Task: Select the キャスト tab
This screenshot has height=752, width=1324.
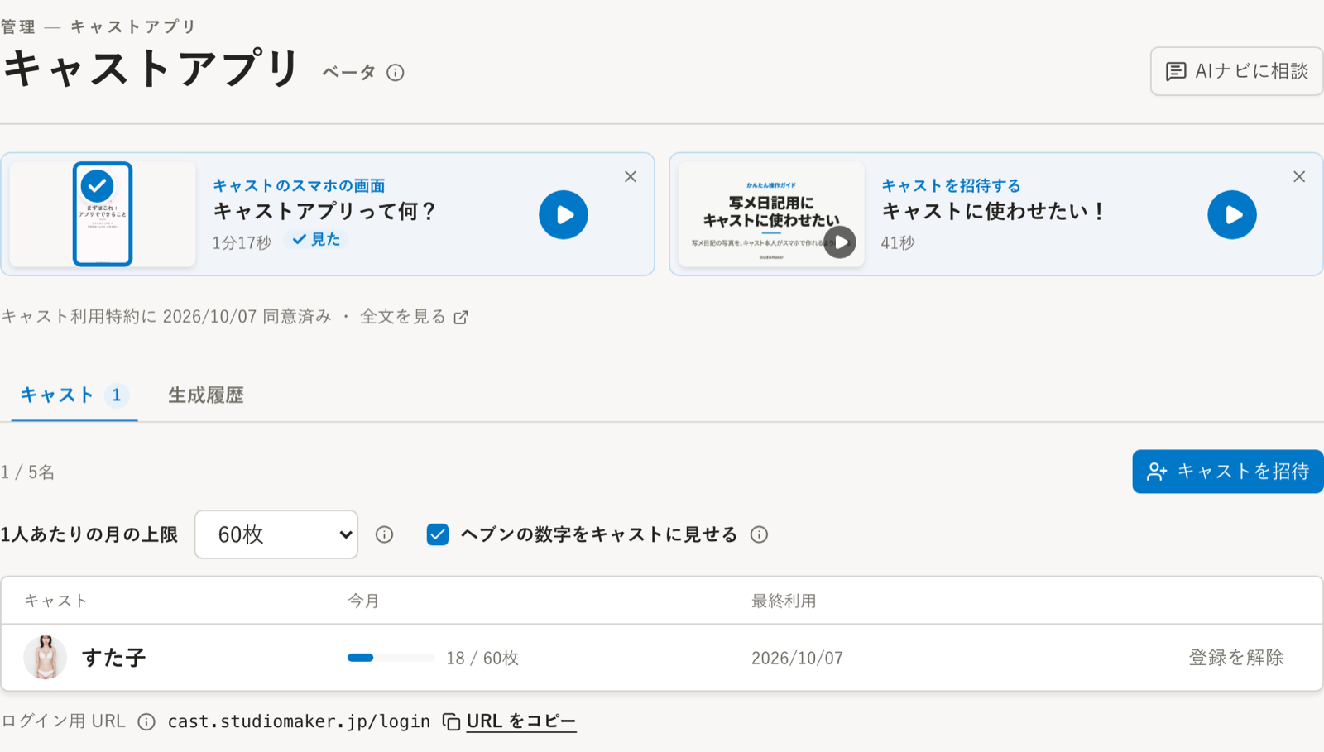Action: (x=74, y=395)
